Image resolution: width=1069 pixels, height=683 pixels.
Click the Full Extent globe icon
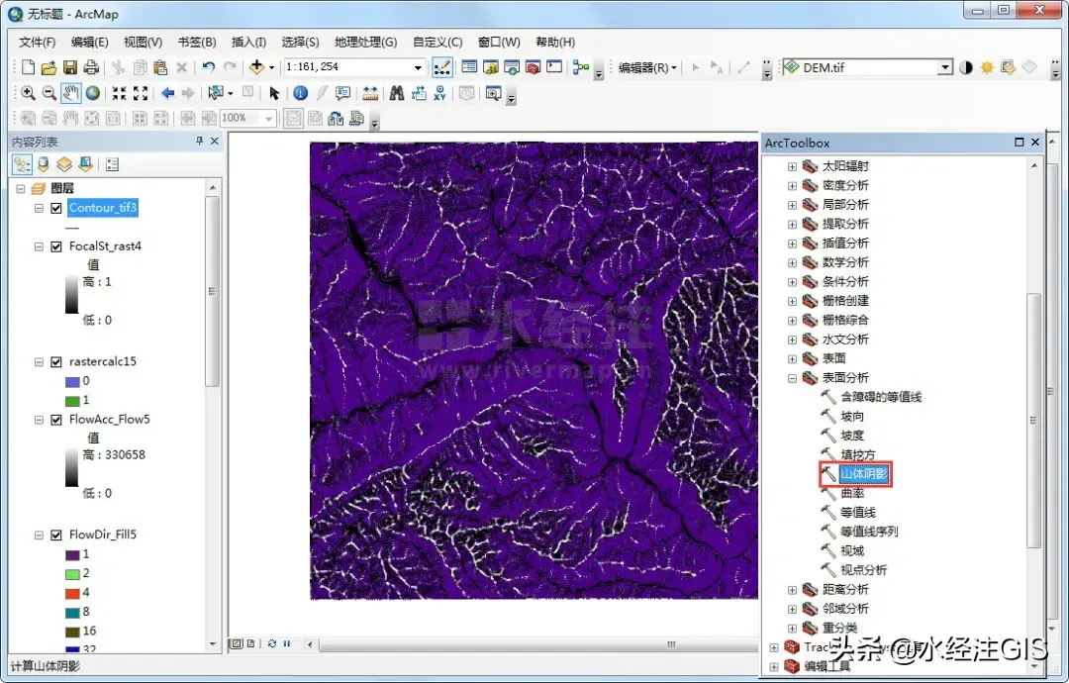click(x=92, y=93)
